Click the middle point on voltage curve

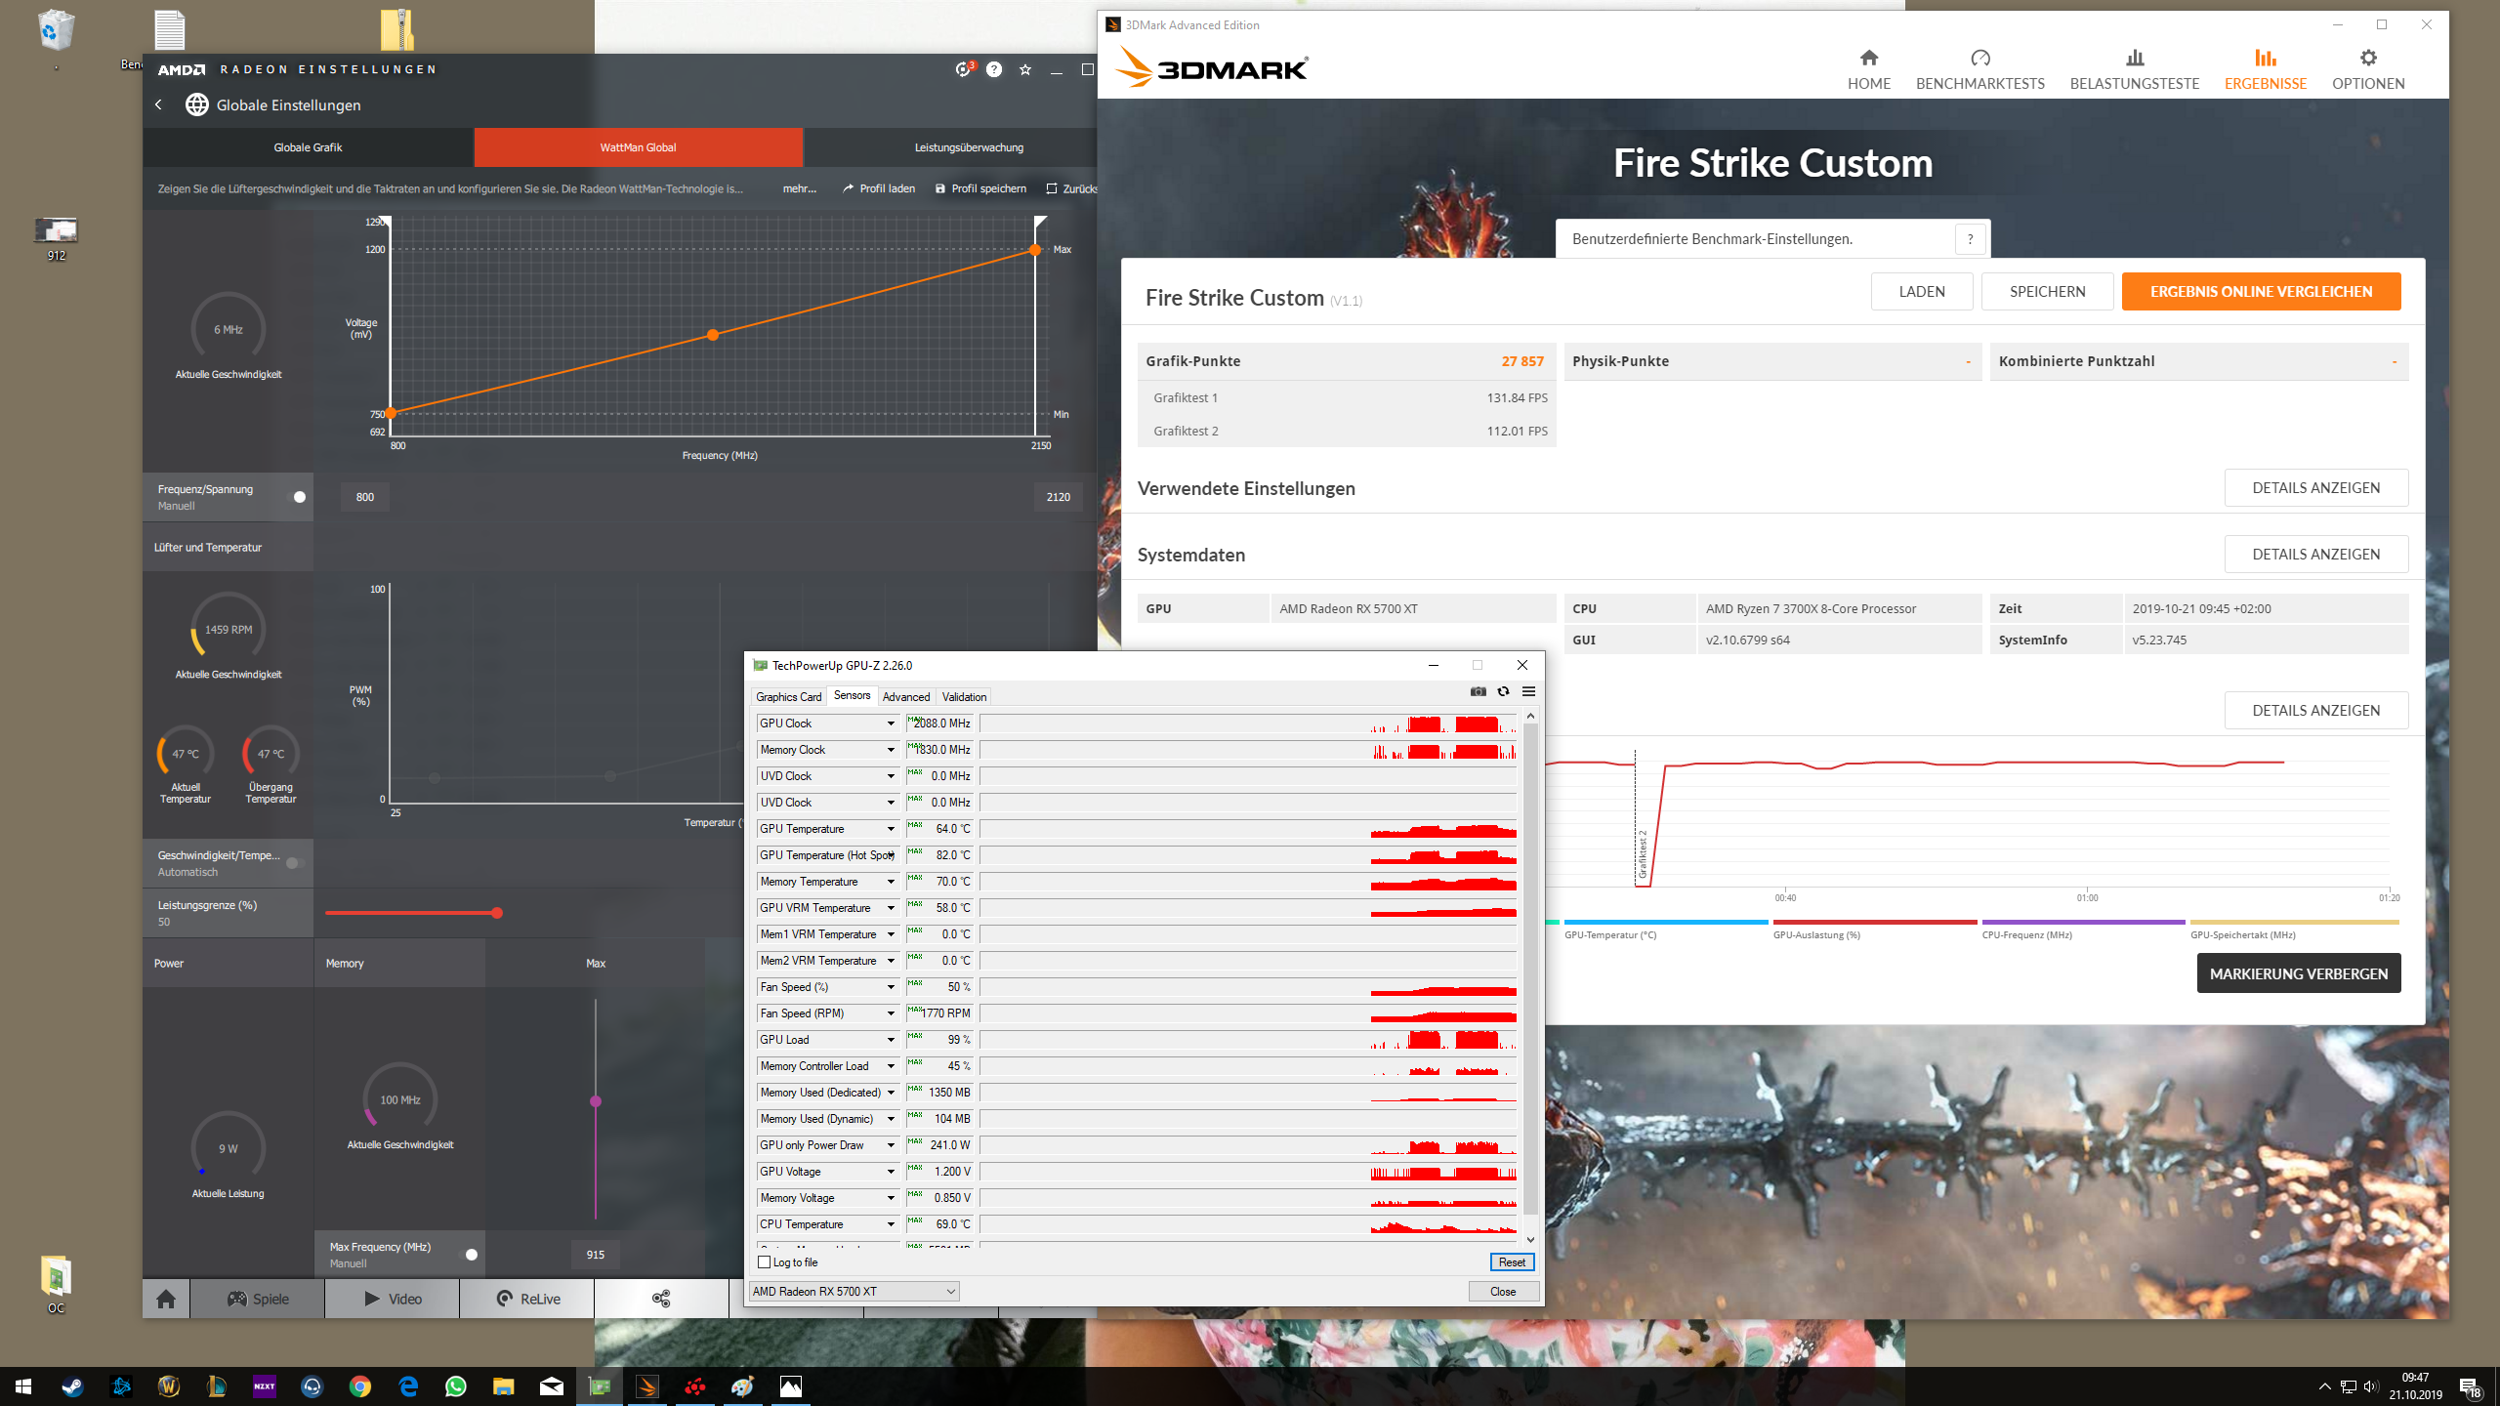click(713, 335)
